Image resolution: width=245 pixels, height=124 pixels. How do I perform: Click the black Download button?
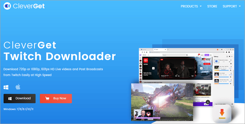[x=20, y=98]
